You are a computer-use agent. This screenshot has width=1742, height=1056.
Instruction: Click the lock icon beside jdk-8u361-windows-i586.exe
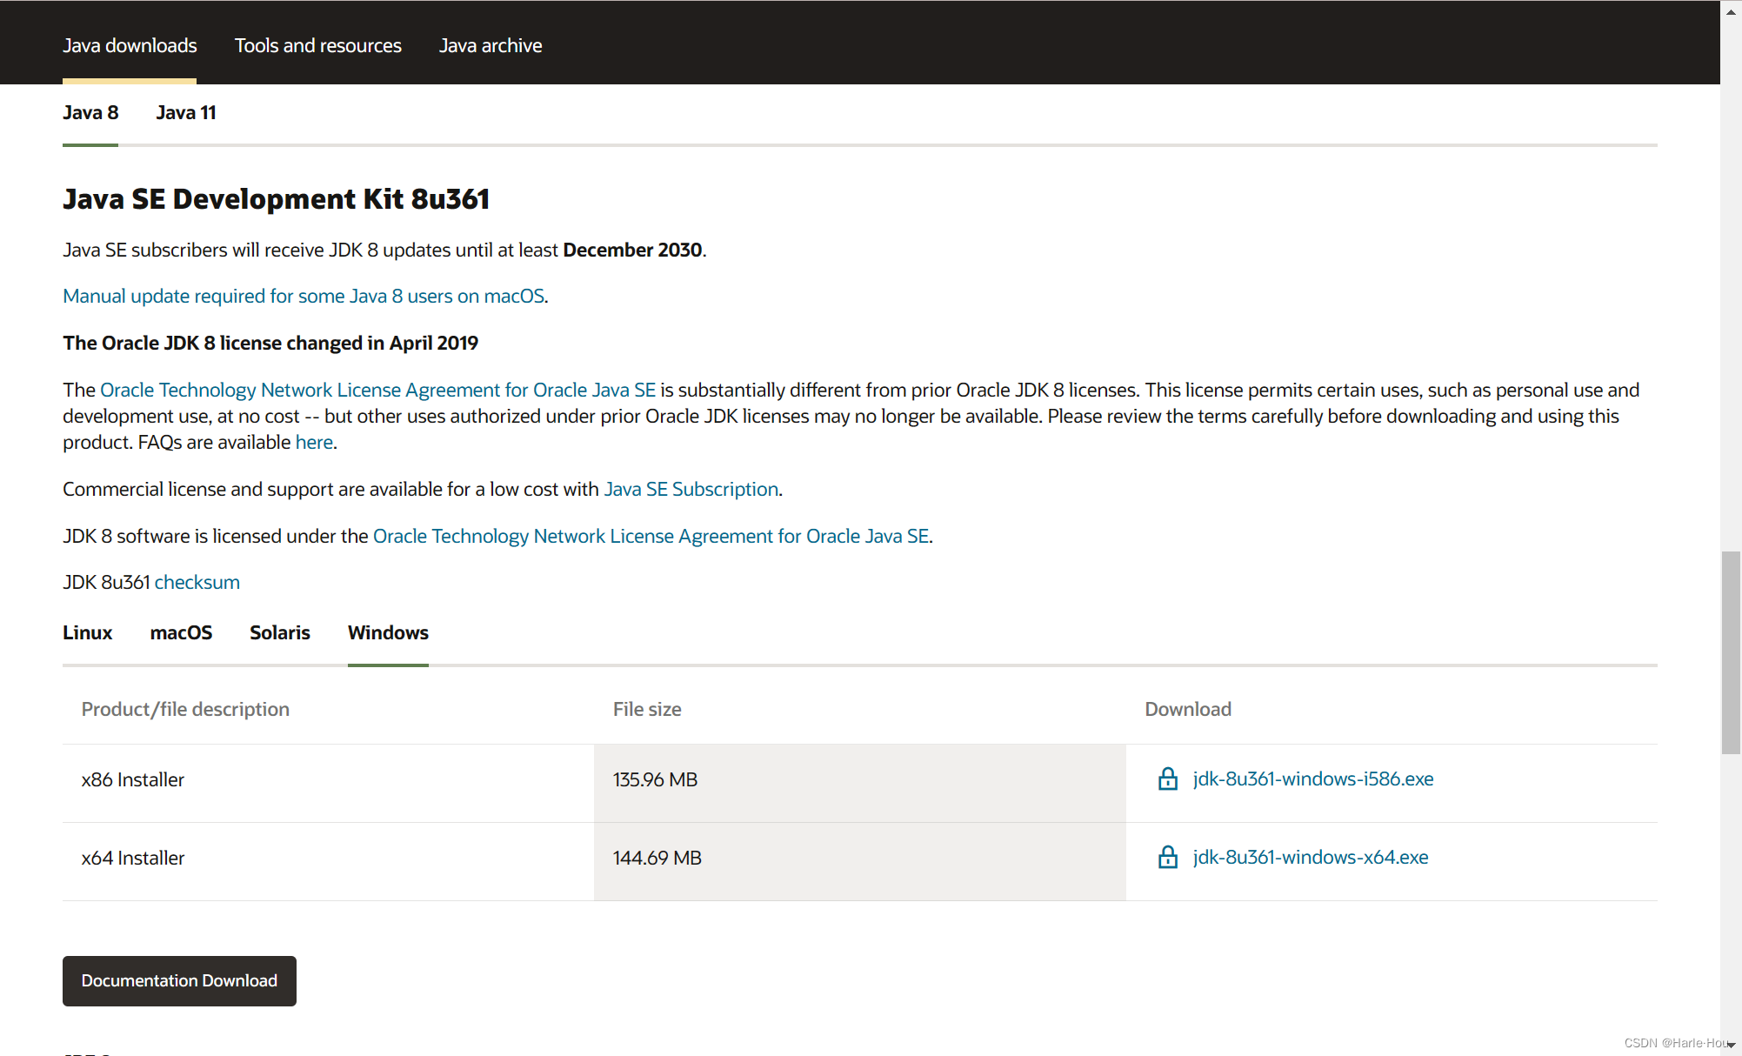1168,779
